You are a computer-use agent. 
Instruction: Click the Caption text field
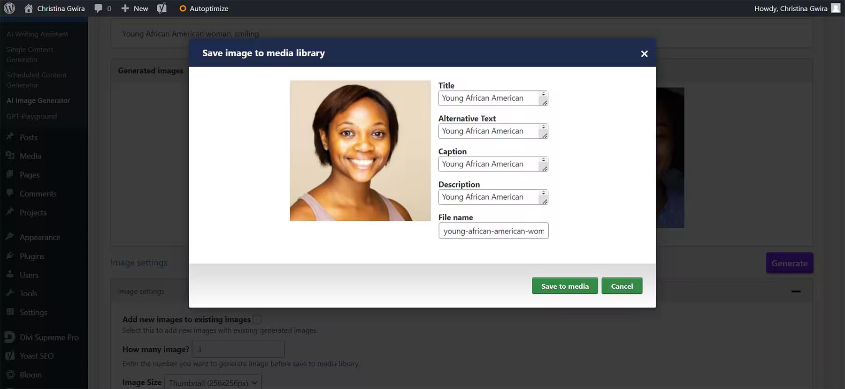click(x=493, y=164)
